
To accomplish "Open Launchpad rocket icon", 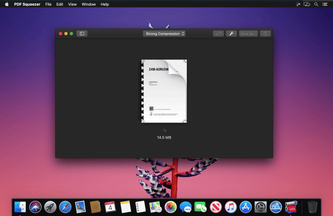I will (50, 207).
